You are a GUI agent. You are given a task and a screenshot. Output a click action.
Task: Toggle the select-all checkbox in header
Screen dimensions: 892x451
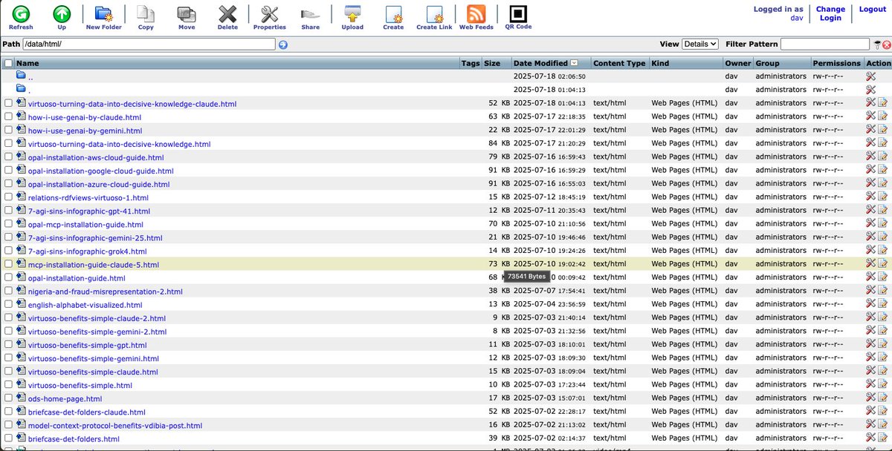[8, 63]
